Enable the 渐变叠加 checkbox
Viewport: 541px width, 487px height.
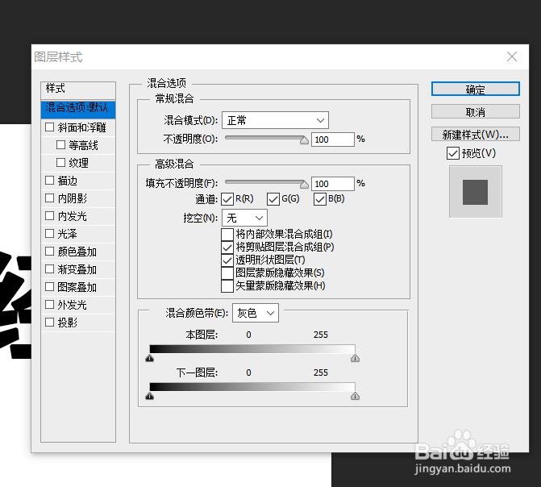(x=50, y=268)
